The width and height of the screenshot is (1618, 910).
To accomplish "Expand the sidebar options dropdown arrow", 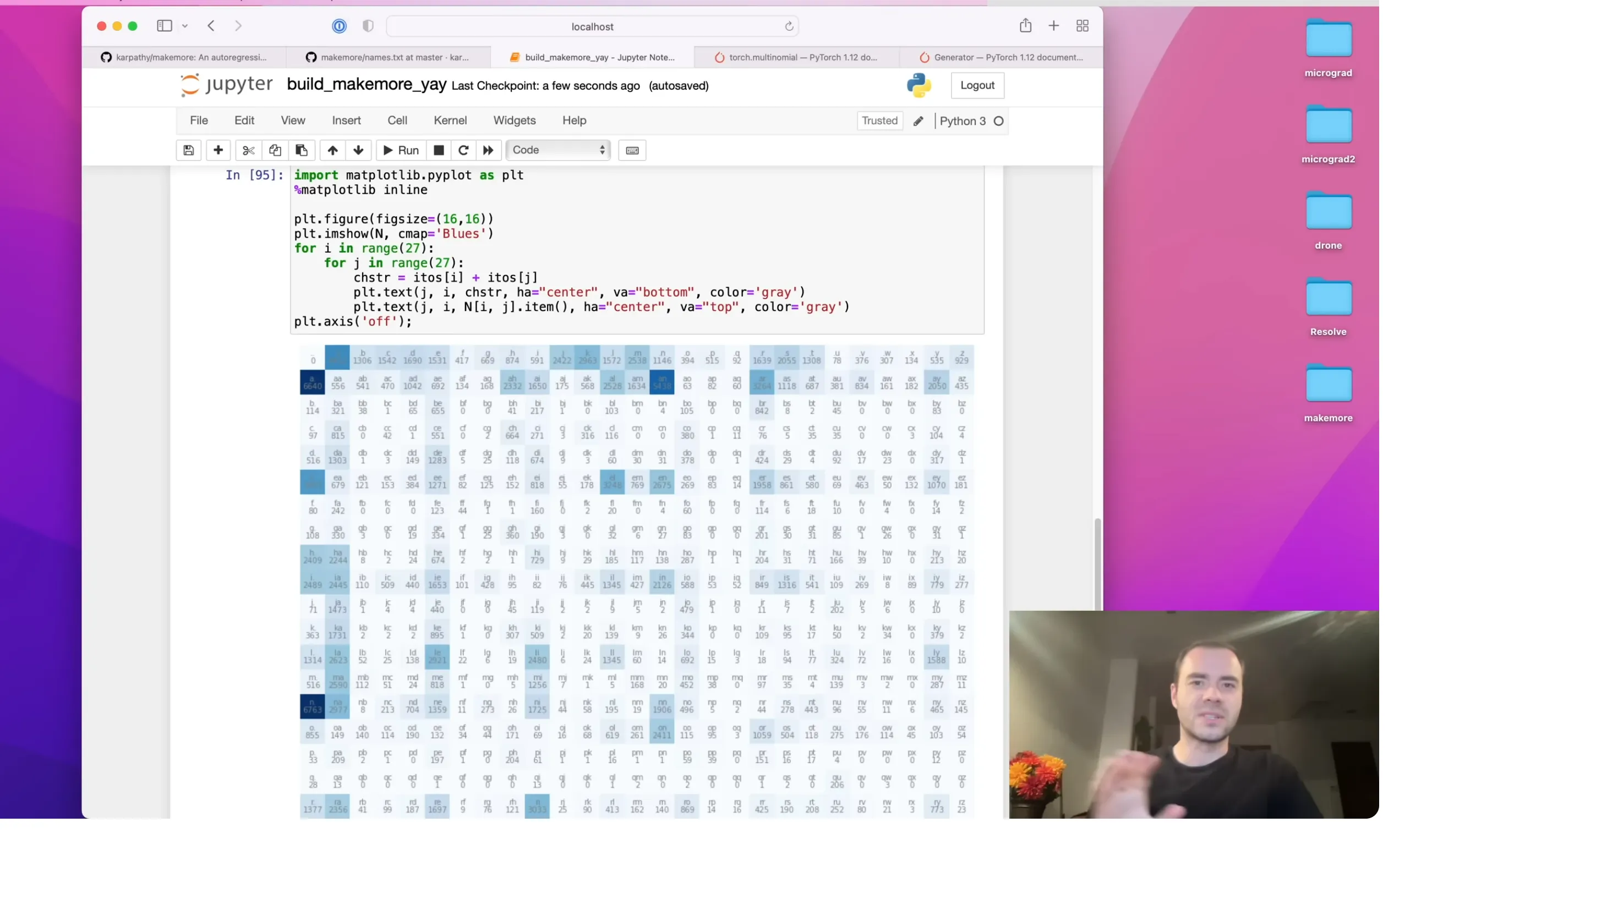I will pyautogui.click(x=185, y=26).
